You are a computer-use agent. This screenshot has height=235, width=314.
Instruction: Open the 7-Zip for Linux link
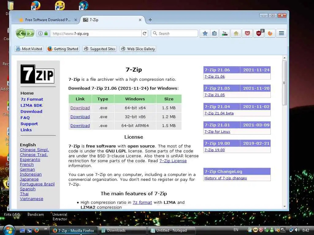(x=217, y=132)
